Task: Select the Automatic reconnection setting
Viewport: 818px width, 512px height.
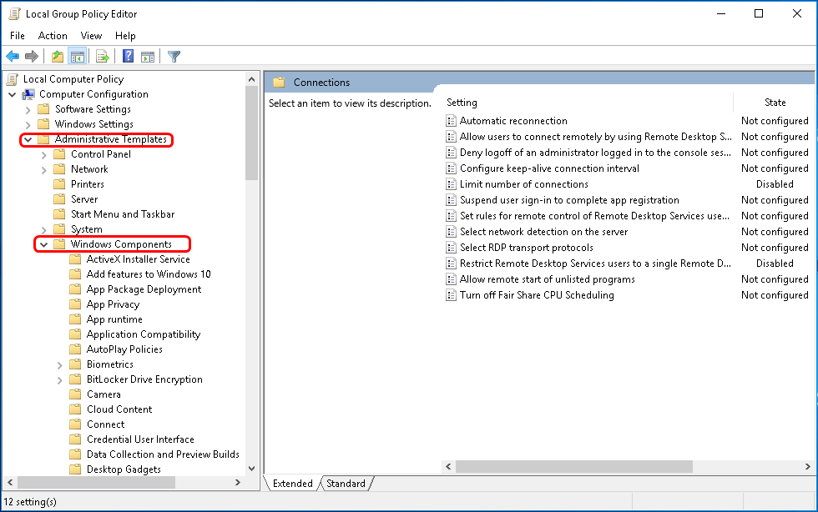Action: tap(513, 120)
